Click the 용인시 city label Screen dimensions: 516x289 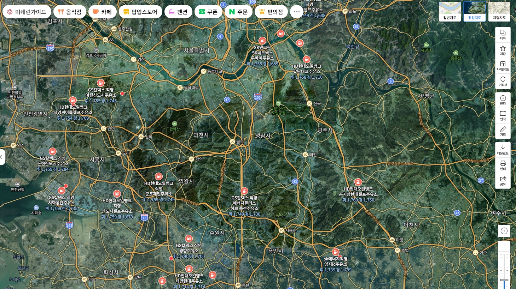(x=276, y=251)
